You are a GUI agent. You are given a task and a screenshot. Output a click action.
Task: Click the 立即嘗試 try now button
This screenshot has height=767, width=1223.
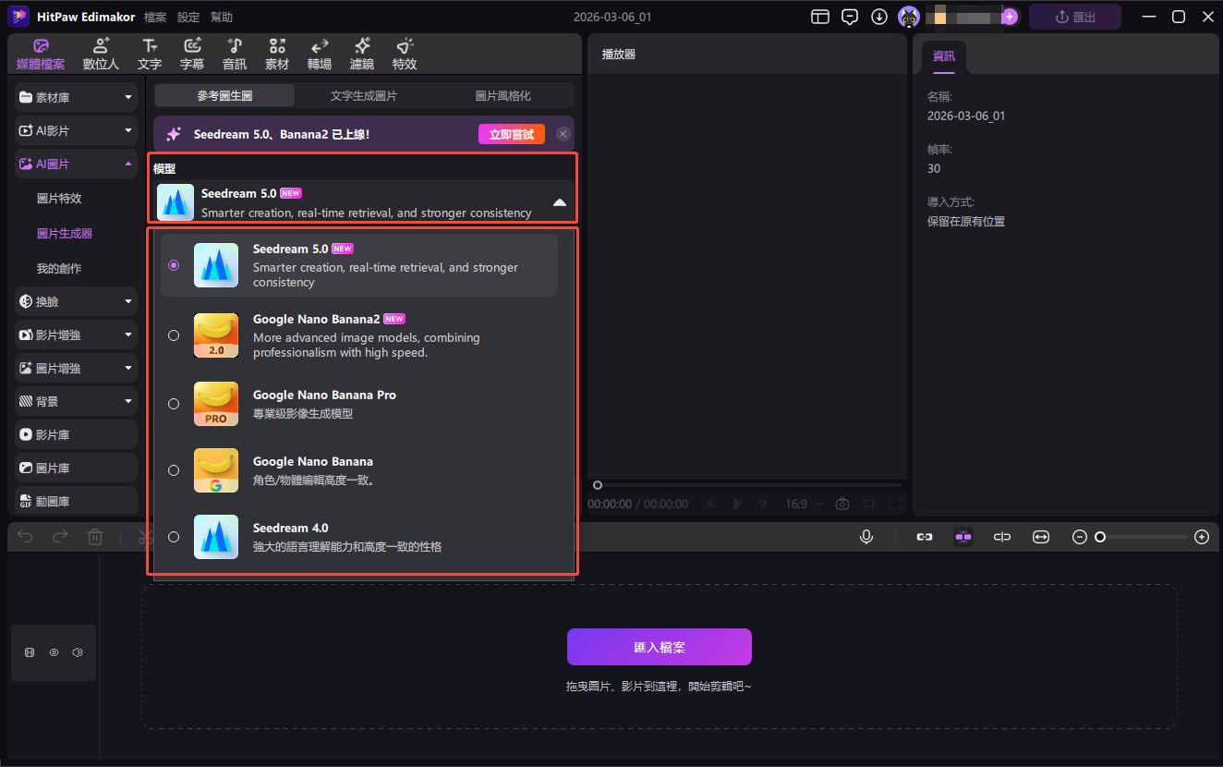tap(511, 135)
